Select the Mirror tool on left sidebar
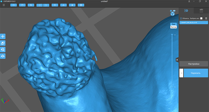 pyautogui.click(x=3, y=56)
